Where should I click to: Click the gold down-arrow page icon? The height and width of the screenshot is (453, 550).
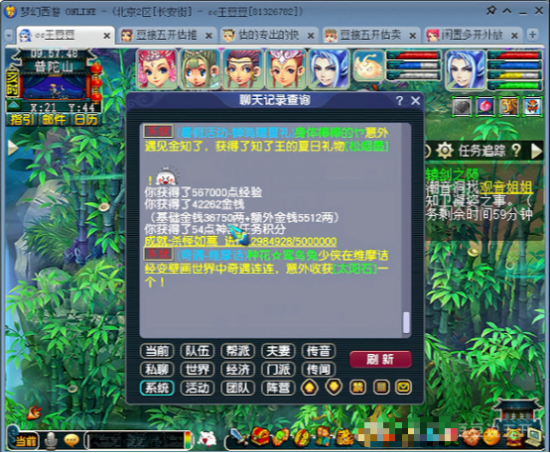[334, 388]
